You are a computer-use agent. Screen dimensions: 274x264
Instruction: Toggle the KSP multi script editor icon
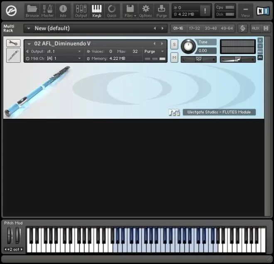[243, 28]
